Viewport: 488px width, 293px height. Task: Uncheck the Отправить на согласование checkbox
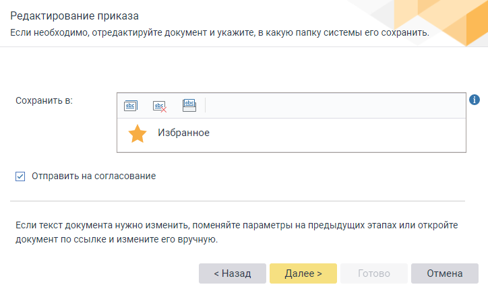[20, 176]
